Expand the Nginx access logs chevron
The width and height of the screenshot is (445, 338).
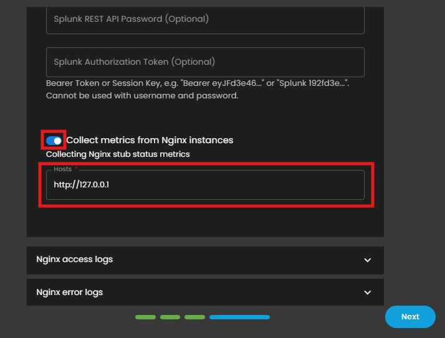[367, 260]
